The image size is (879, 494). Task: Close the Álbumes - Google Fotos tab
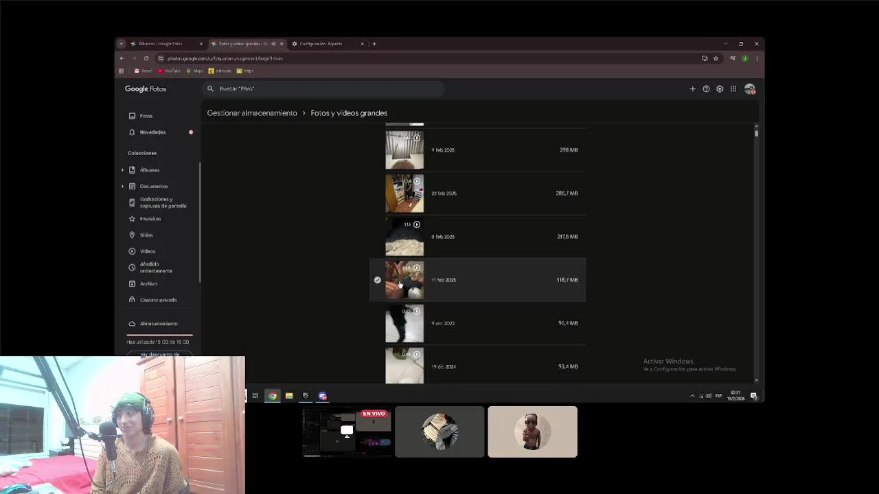tap(201, 44)
